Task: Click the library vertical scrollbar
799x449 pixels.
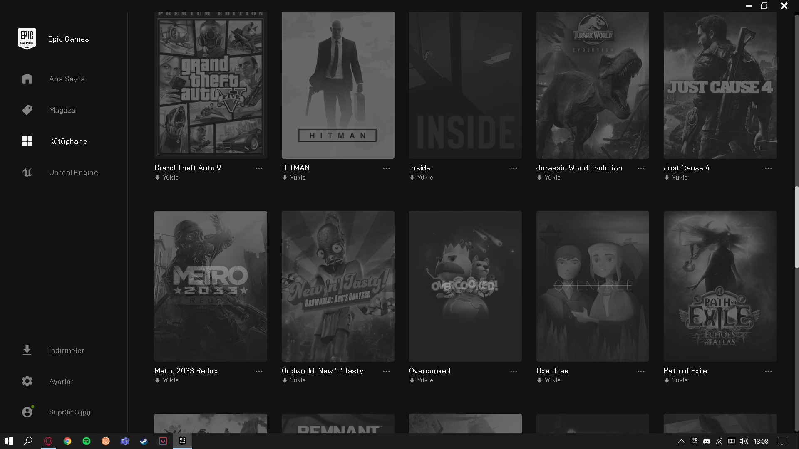Action: (x=797, y=227)
